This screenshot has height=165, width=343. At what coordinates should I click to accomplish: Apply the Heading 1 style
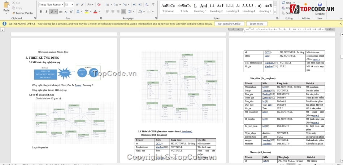(200, 8)
